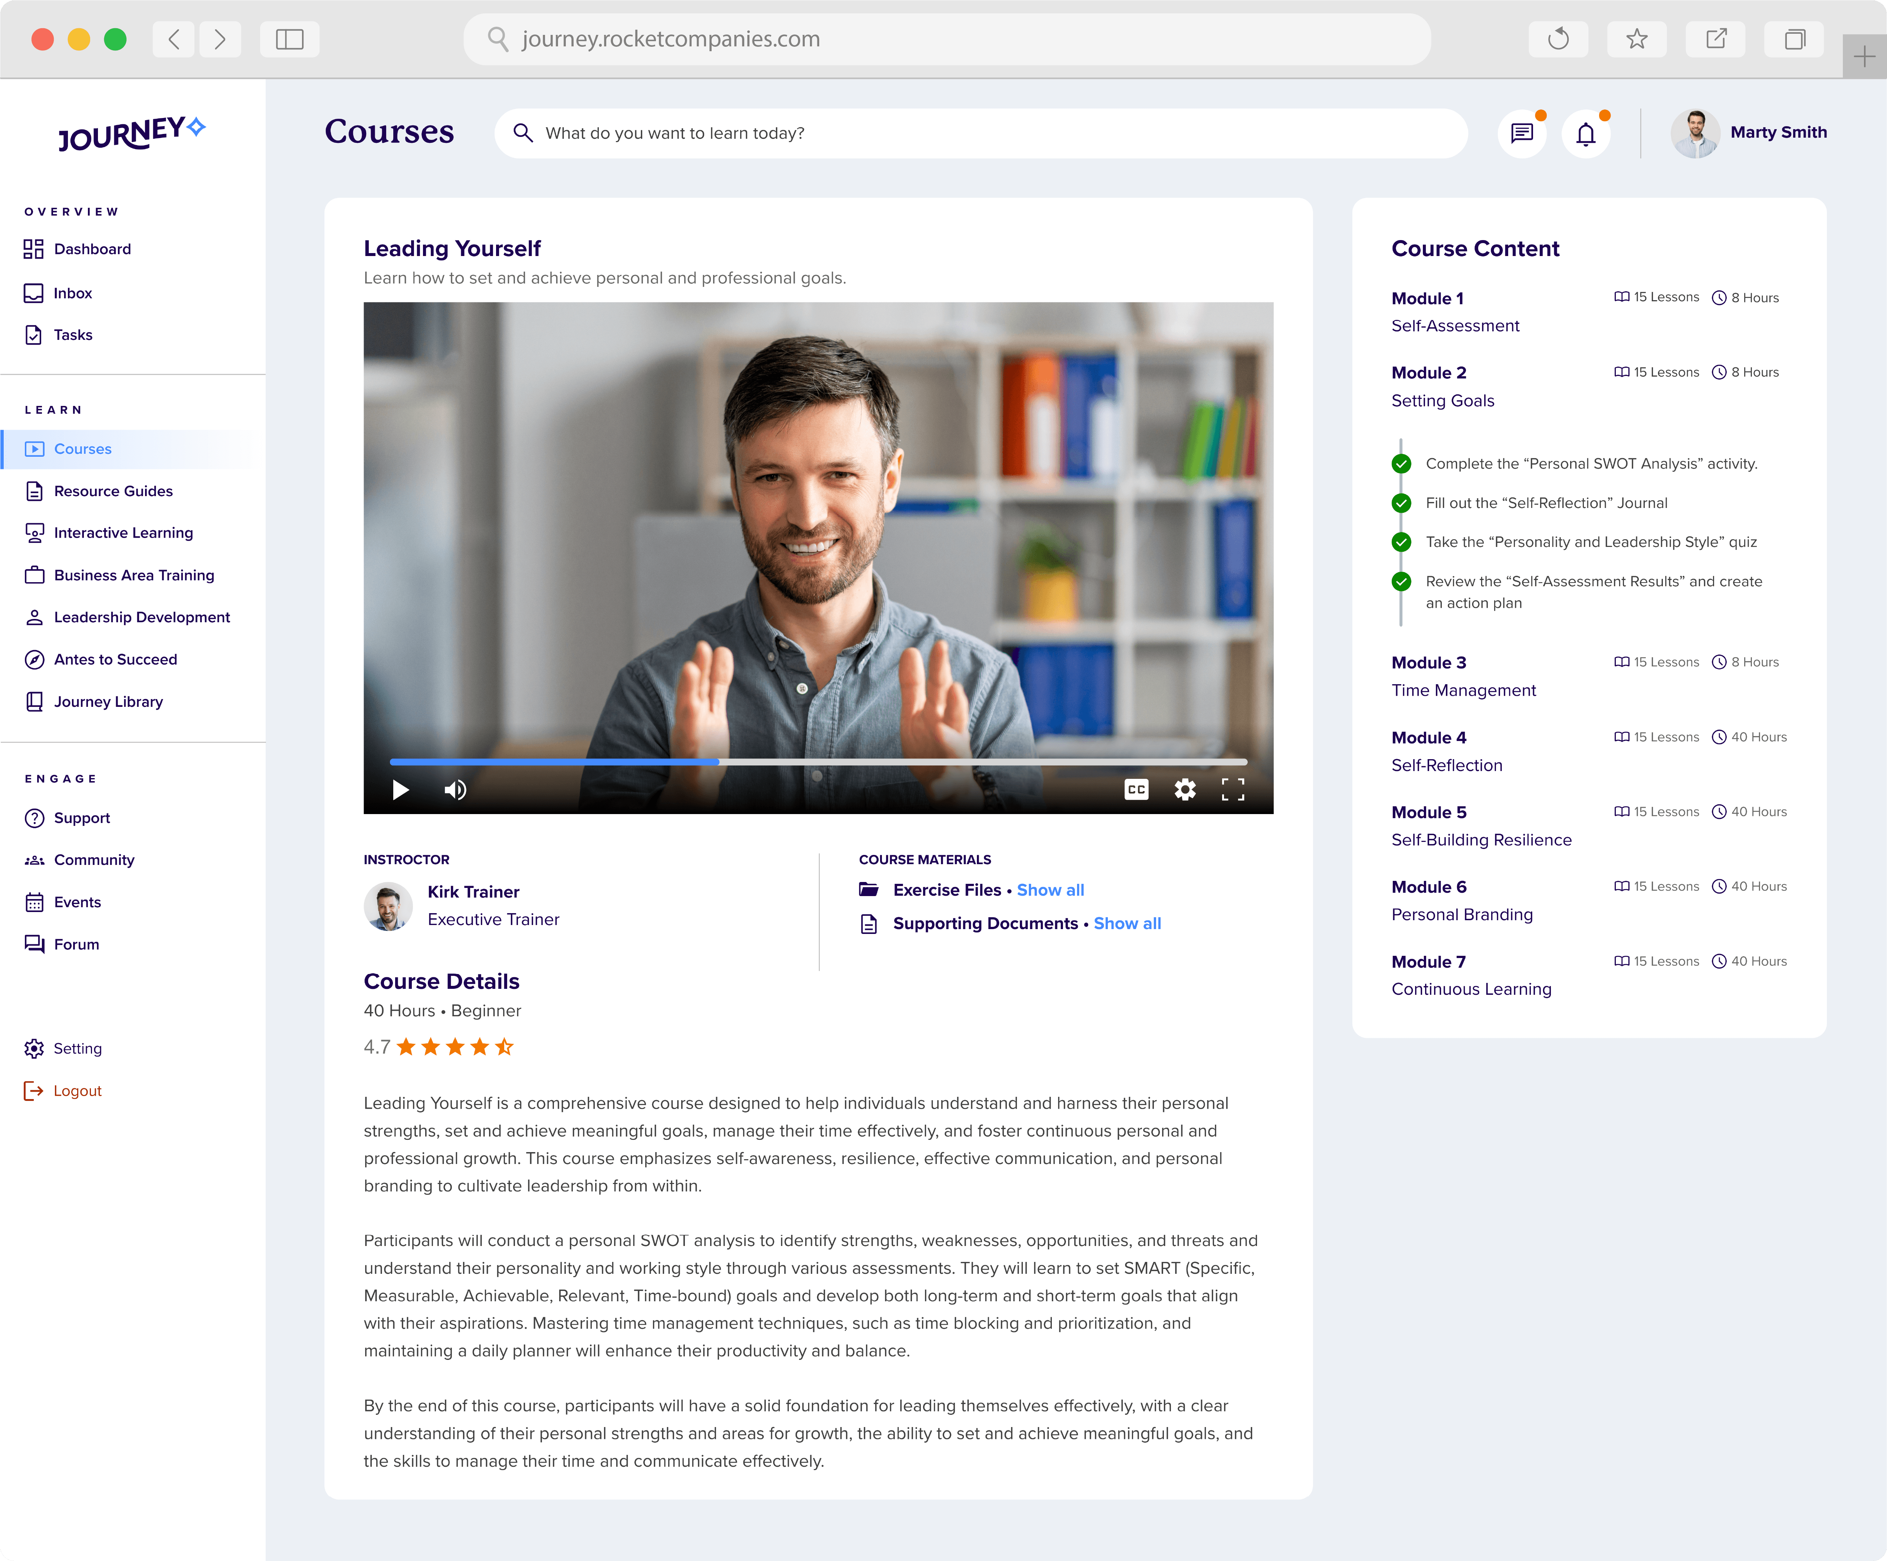Show all Exercise Files

(x=1050, y=890)
